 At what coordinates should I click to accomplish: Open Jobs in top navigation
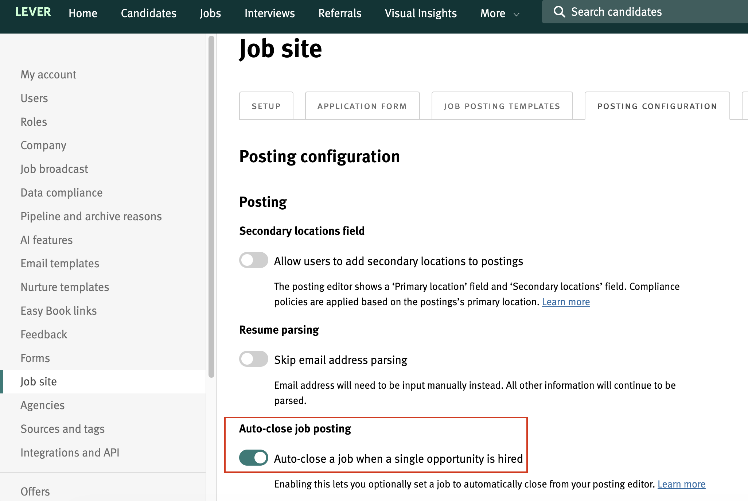pyautogui.click(x=210, y=13)
